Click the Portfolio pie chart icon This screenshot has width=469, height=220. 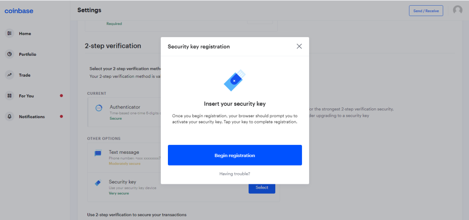coord(9,54)
